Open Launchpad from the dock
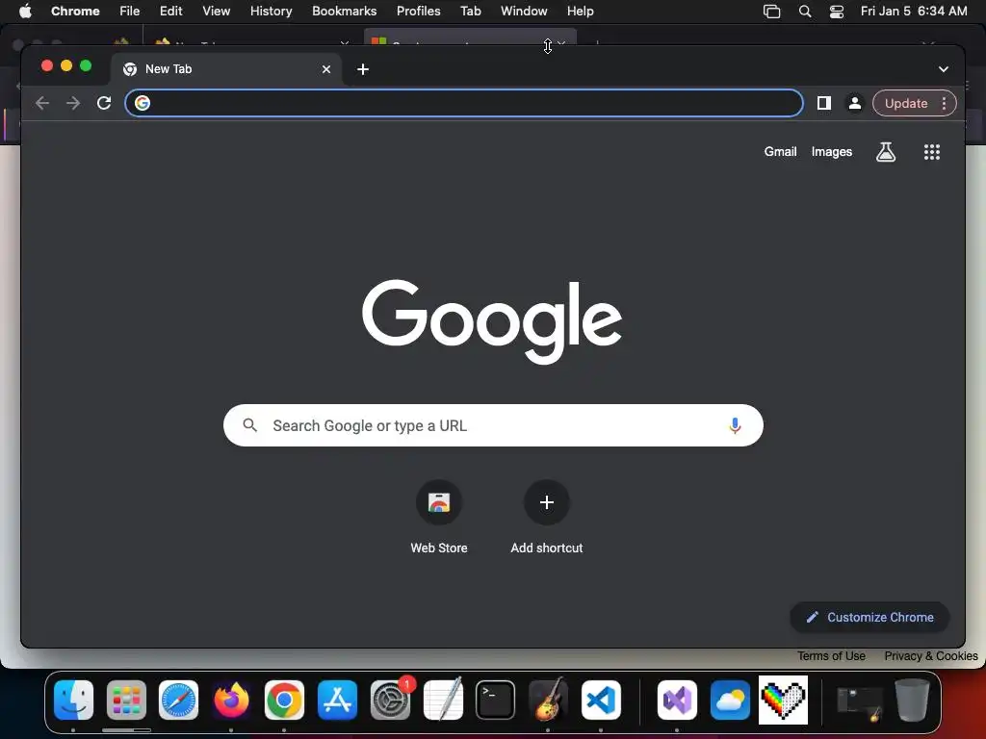Viewport: 986px width, 739px height. [126, 700]
